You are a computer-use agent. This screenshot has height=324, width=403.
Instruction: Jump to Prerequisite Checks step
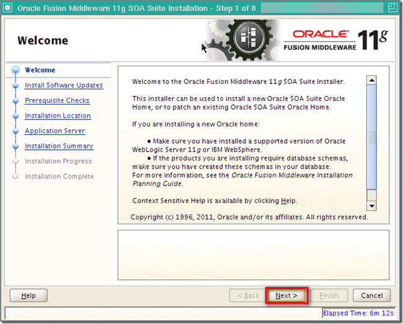point(57,100)
